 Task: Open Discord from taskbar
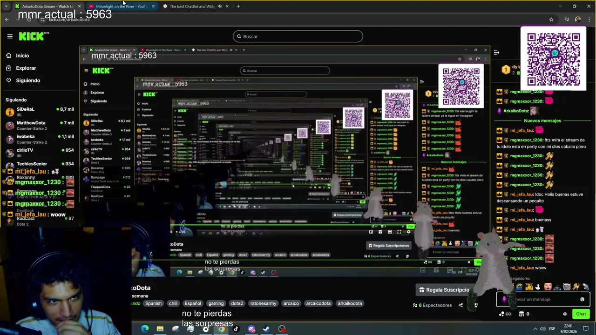[x=251, y=329]
